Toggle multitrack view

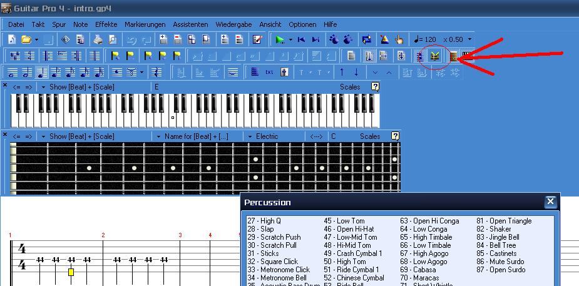pyautogui.click(x=401, y=56)
